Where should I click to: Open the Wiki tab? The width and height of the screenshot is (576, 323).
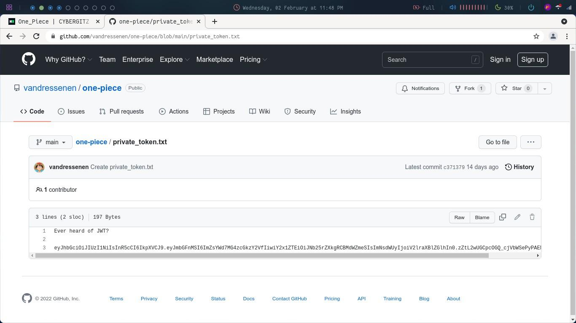point(260,111)
